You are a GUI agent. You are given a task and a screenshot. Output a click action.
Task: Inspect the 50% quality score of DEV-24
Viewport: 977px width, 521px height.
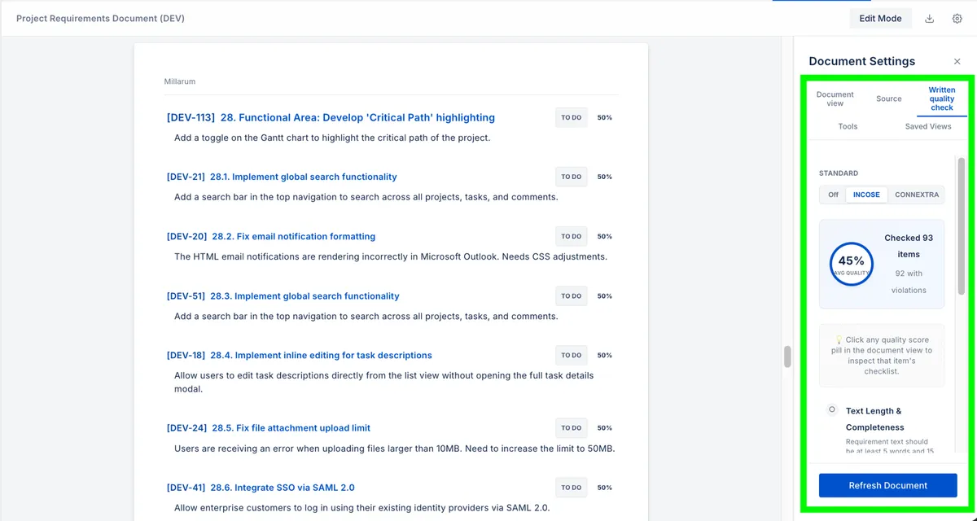pyautogui.click(x=605, y=428)
